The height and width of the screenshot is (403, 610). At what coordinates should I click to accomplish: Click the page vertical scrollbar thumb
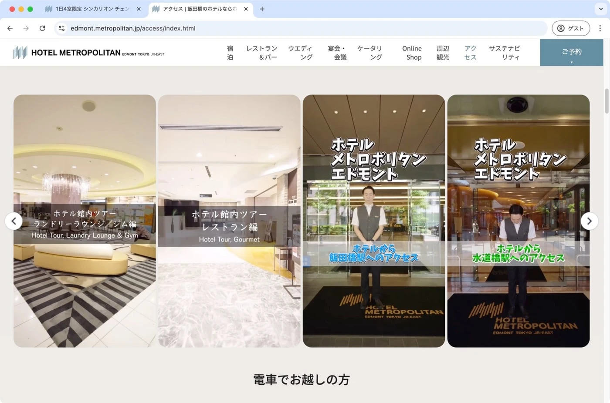pos(607,101)
